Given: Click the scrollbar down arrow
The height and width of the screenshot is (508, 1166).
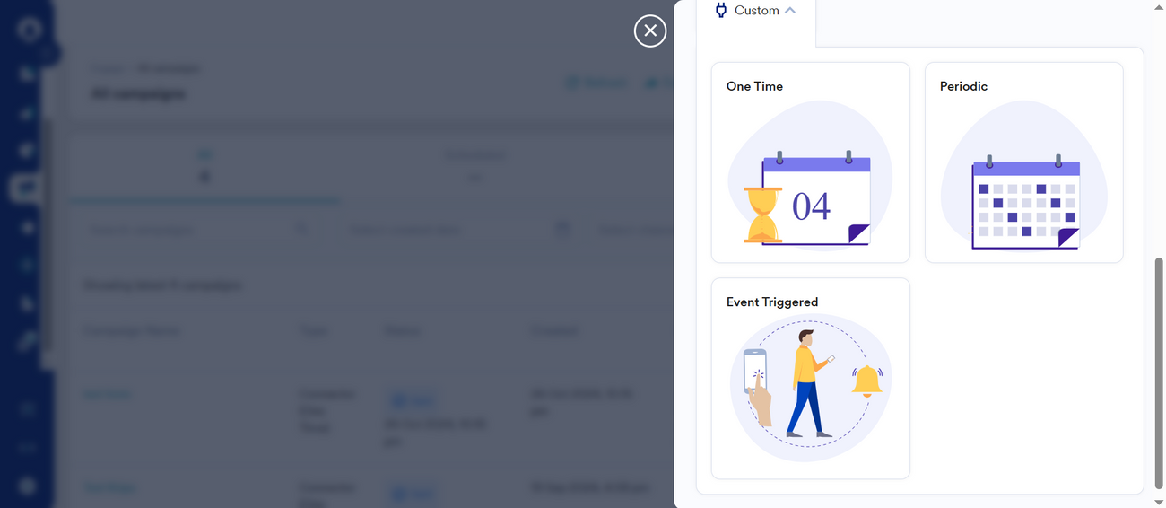Looking at the screenshot, I should pyautogui.click(x=1158, y=501).
